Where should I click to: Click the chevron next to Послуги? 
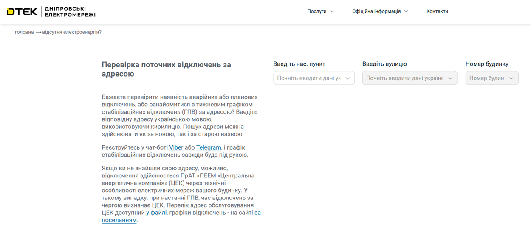coord(332,11)
